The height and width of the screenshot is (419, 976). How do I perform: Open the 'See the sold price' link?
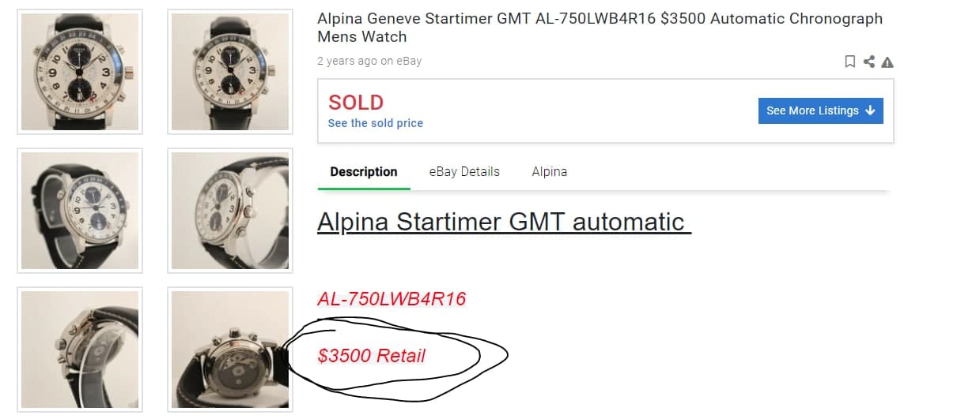coord(376,123)
